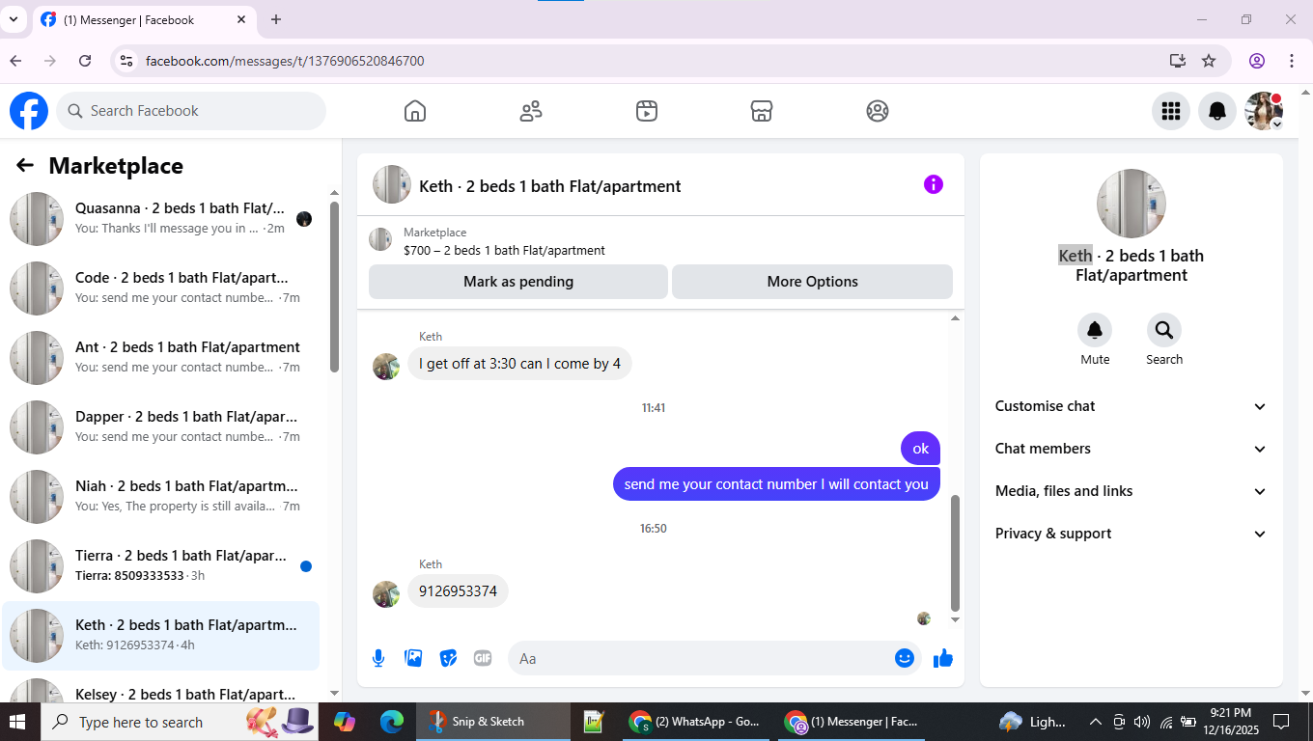The height and width of the screenshot is (741, 1313).
Task: Open the Windows notification center
Action: click(1281, 722)
